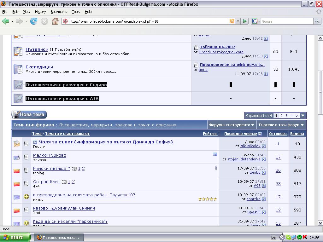Click the search magnifier icon
This screenshot has width=323, height=242.
pos(317,21)
